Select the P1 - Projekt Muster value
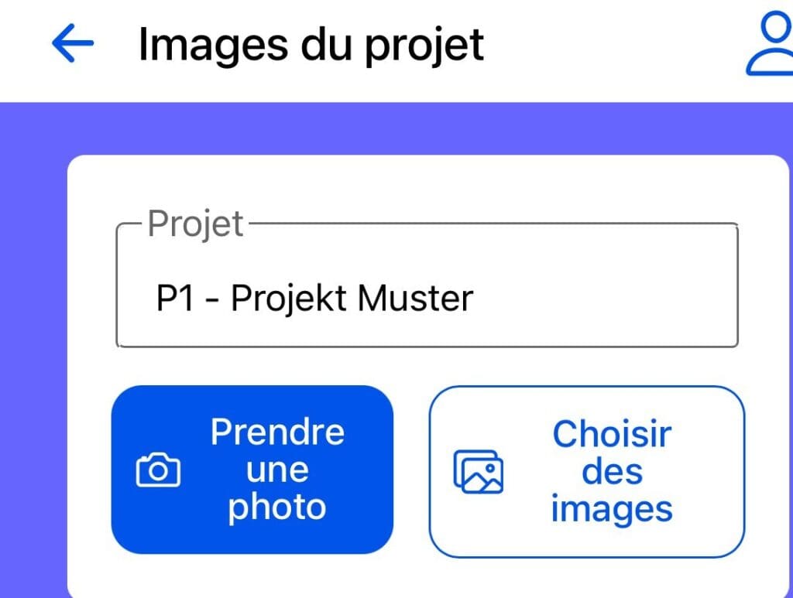793x598 pixels. tap(314, 298)
